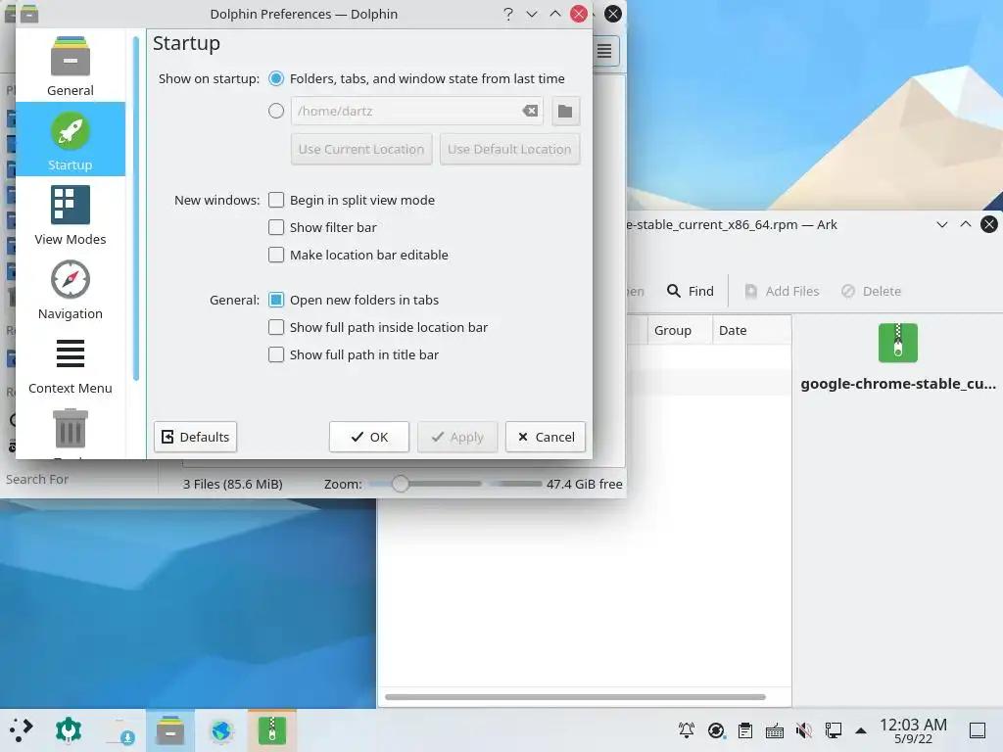Select the custom location radio button
Screen dimensions: 1003x752
(x=276, y=112)
